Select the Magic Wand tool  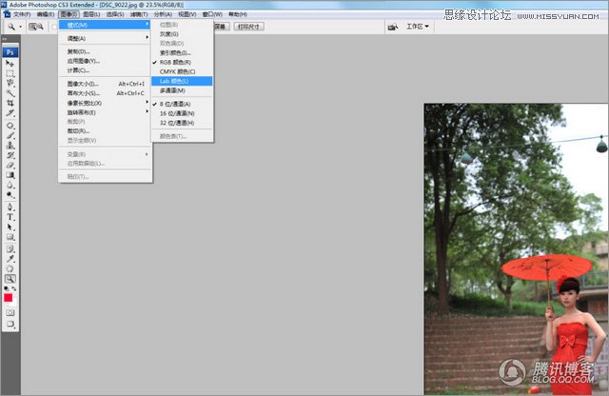click(10, 93)
